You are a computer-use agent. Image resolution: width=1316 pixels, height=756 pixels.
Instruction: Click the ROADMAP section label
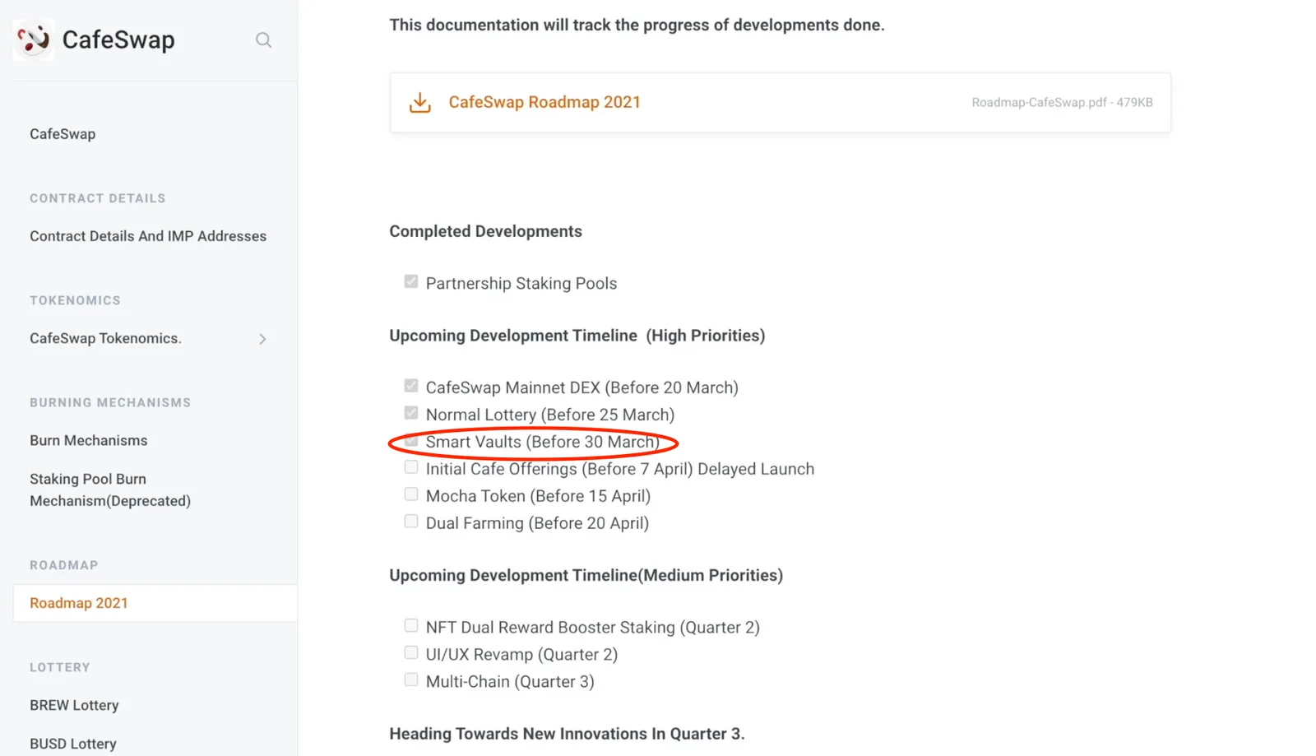(x=64, y=565)
